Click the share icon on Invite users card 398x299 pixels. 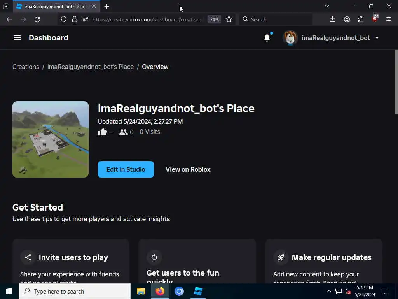point(28,257)
